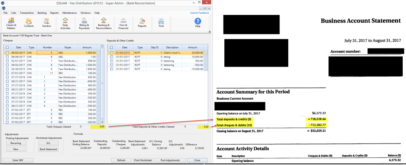Open the Reports menu in menu bar

[x=54, y=13]
